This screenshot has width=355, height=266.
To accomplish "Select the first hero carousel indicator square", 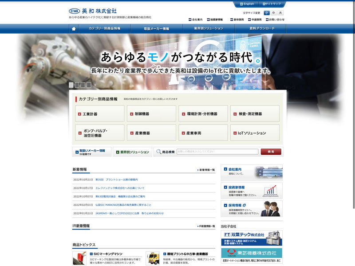I will [x=71, y=85].
